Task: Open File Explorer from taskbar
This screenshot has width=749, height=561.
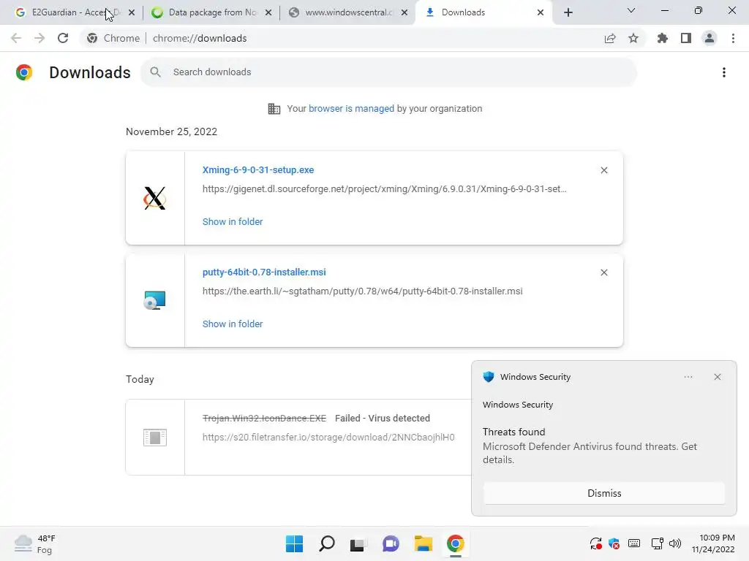Action: pos(424,543)
